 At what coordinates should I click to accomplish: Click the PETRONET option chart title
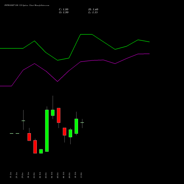[27, 6]
